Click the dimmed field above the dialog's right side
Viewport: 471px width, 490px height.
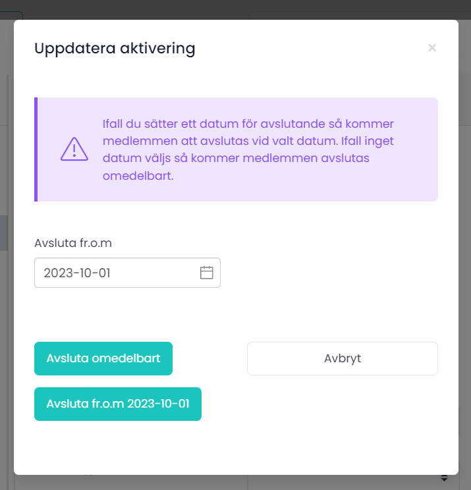coord(356,14)
